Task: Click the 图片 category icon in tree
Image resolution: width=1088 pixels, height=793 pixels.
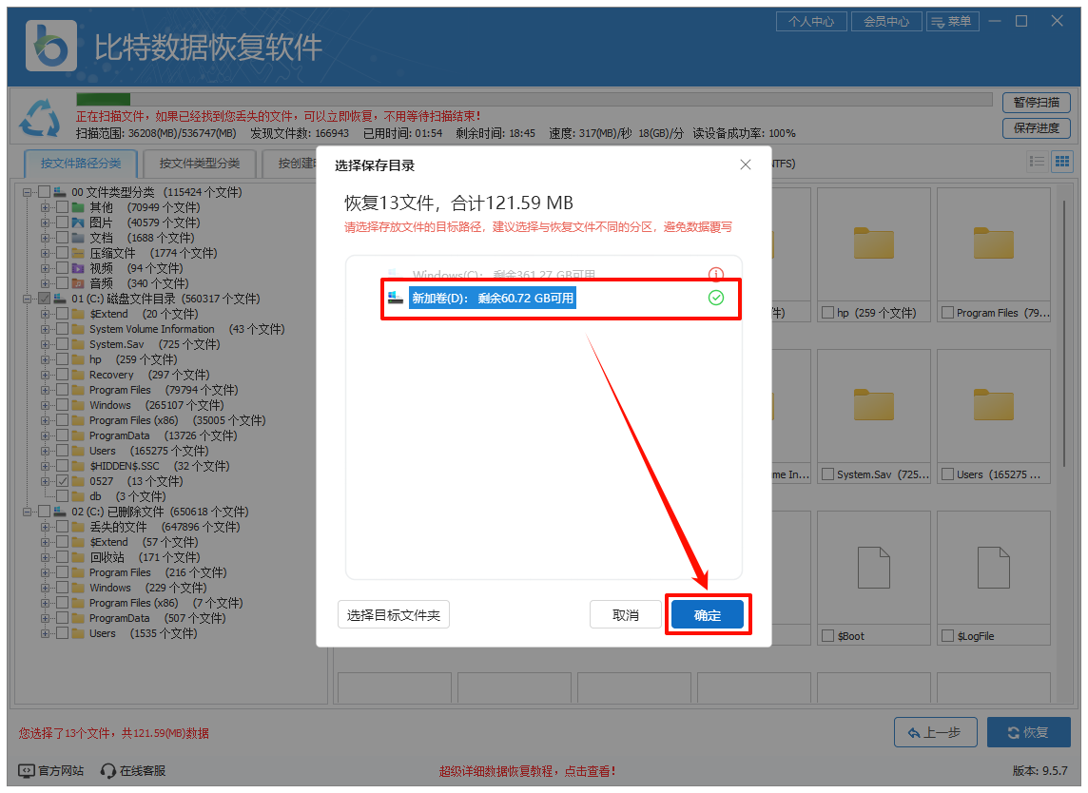Action: 78,222
